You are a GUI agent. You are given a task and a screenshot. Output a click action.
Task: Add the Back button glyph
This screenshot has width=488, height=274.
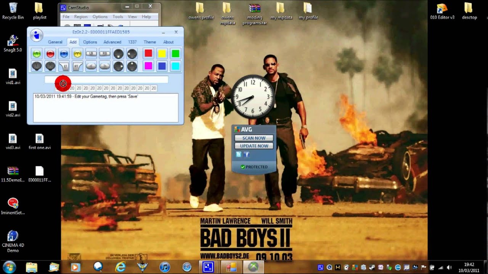click(x=91, y=66)
